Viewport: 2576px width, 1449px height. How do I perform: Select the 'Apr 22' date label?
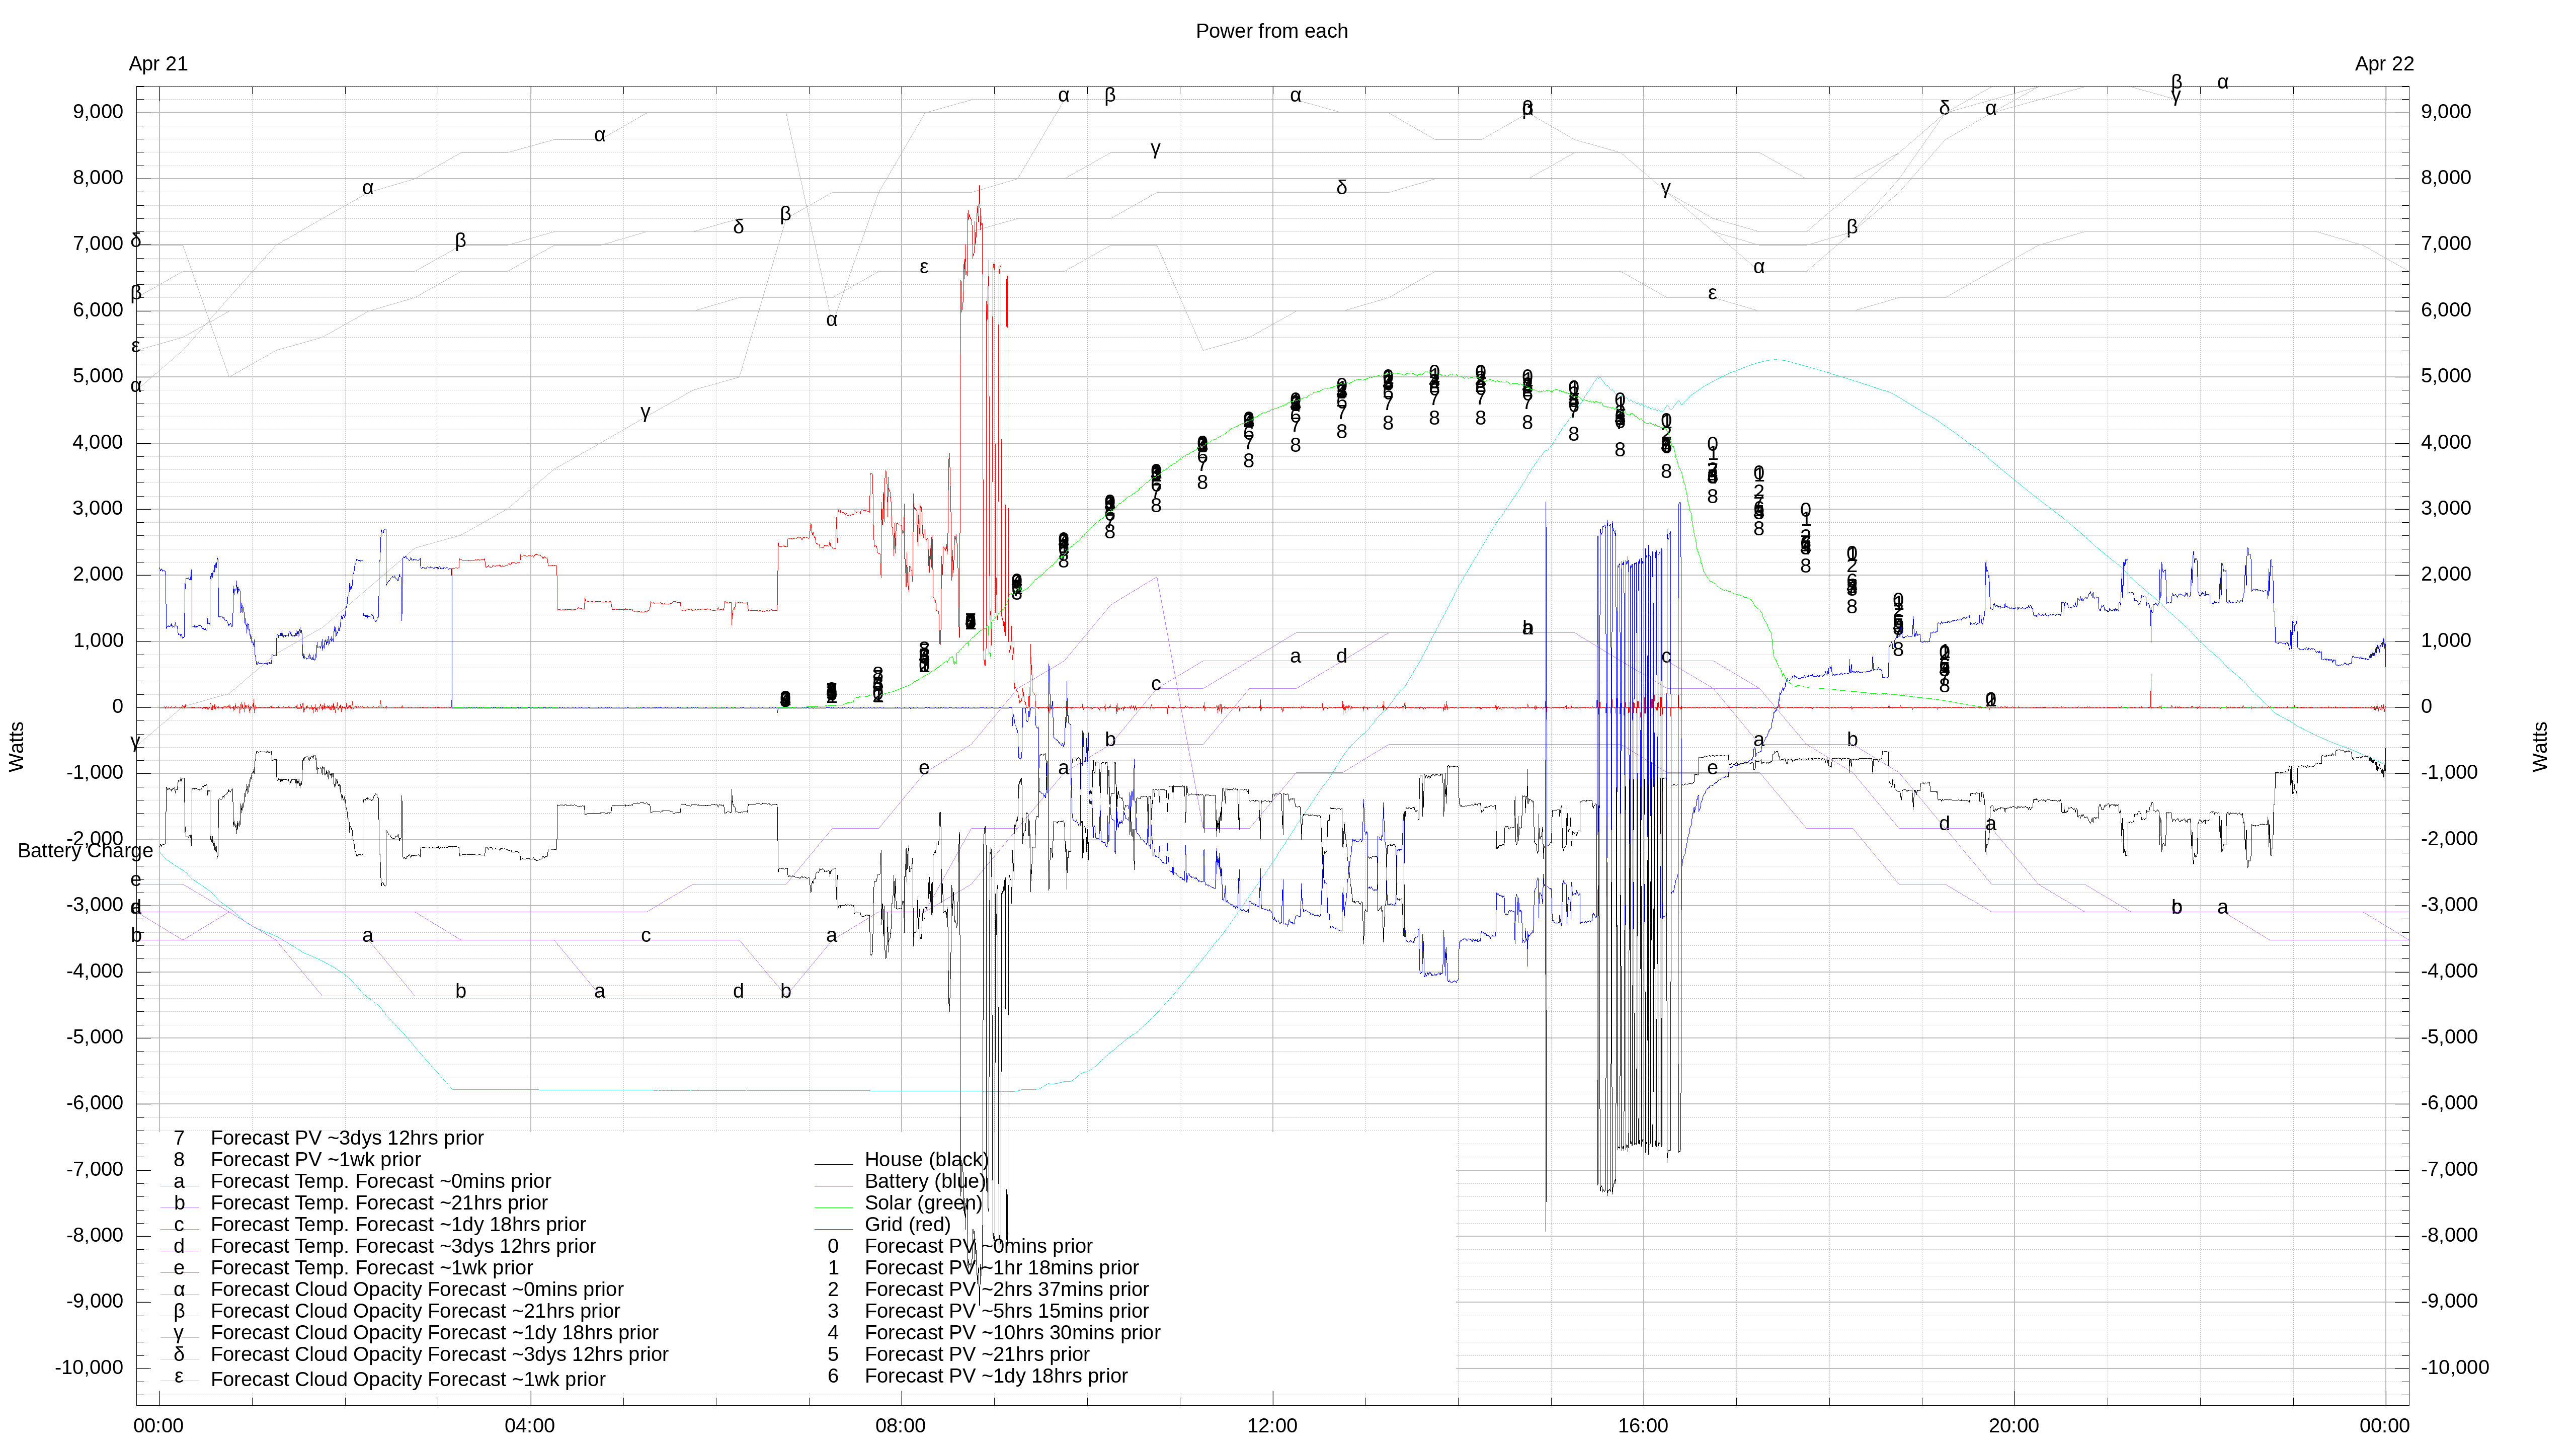[2384, 64]
